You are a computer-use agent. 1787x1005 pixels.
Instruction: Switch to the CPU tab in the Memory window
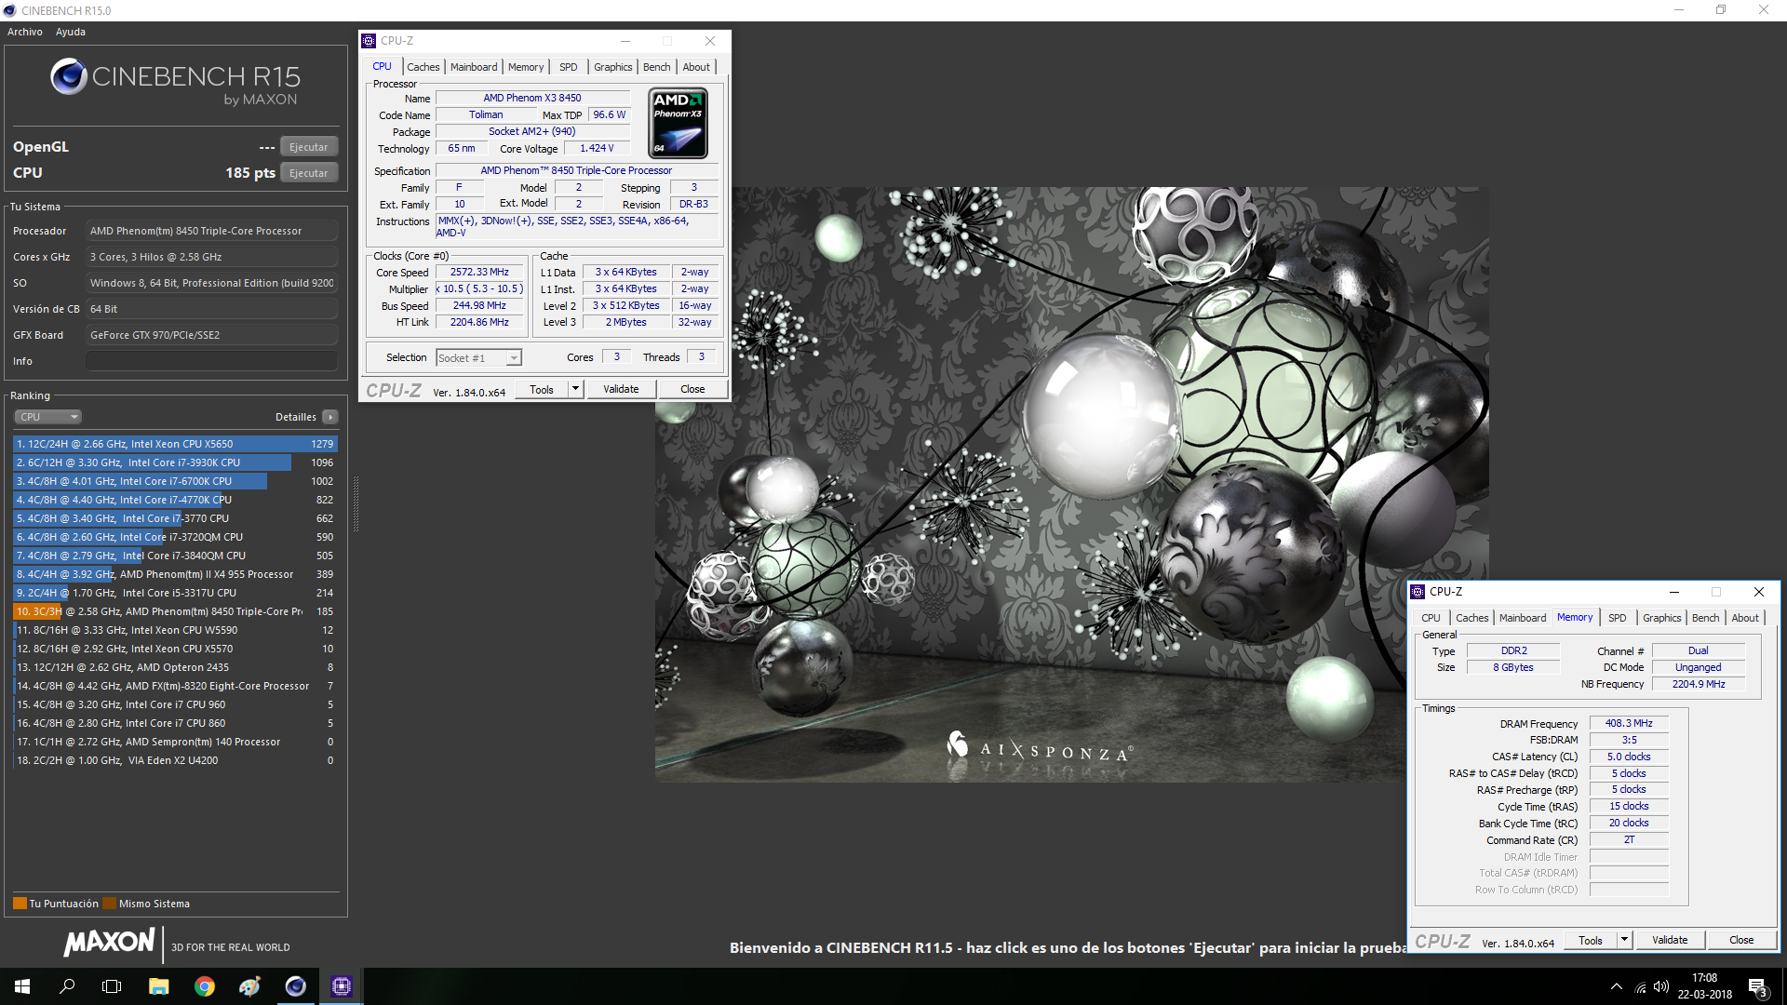pyautogui.click(x=1431, y=618)
